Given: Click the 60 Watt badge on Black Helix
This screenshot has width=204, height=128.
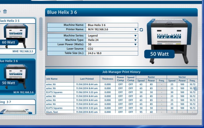Looking at the screenshot, I should 8,42.
